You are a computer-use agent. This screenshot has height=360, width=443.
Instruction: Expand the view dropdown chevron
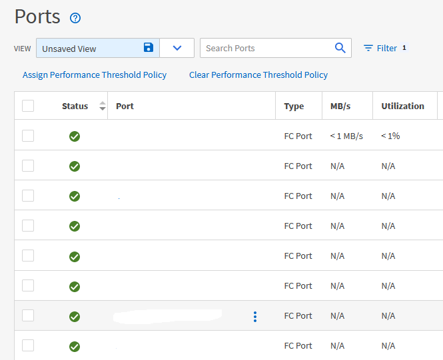tap(177, 48)
